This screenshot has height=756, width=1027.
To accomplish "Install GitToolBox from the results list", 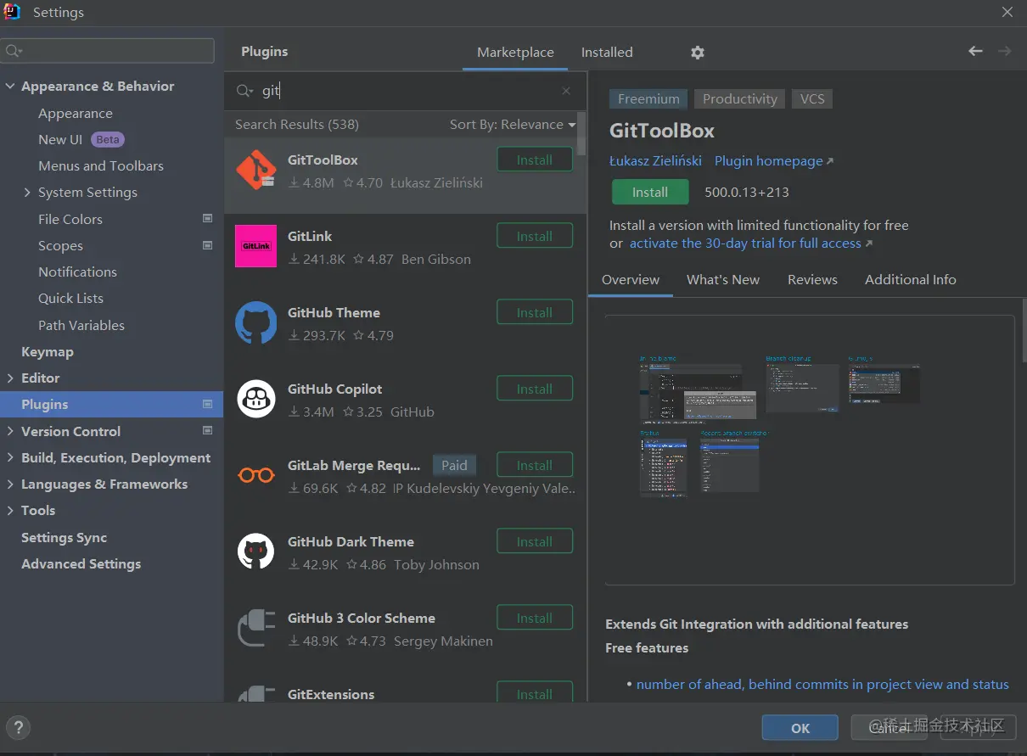I will [x=535, y=160].
